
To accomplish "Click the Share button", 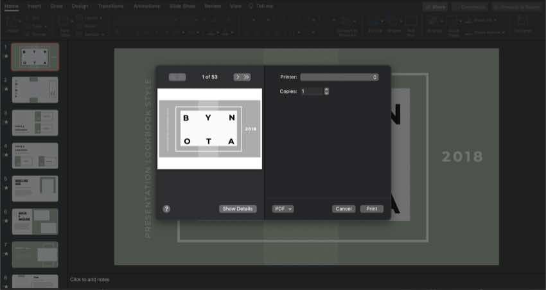I will (x=436, y=6).
